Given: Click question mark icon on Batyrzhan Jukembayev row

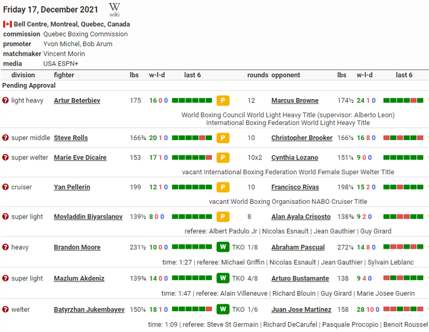Looking at the screenshot, I should 6,309.
